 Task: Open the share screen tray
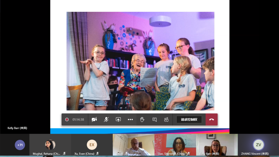pos(118,120)
